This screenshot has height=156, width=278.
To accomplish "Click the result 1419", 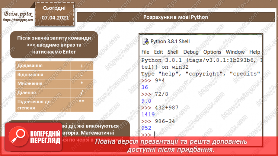I will 148,114.
